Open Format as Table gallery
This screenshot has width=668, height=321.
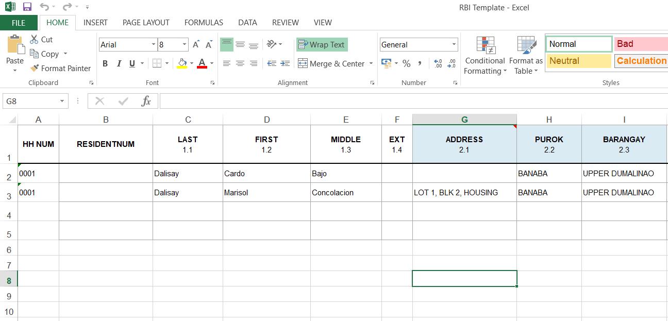(x=526, y=56)
